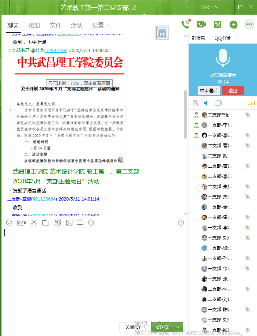257x336 pixels.
Task: Start a QQ voice call via phone icon
Action: (185, 25)
